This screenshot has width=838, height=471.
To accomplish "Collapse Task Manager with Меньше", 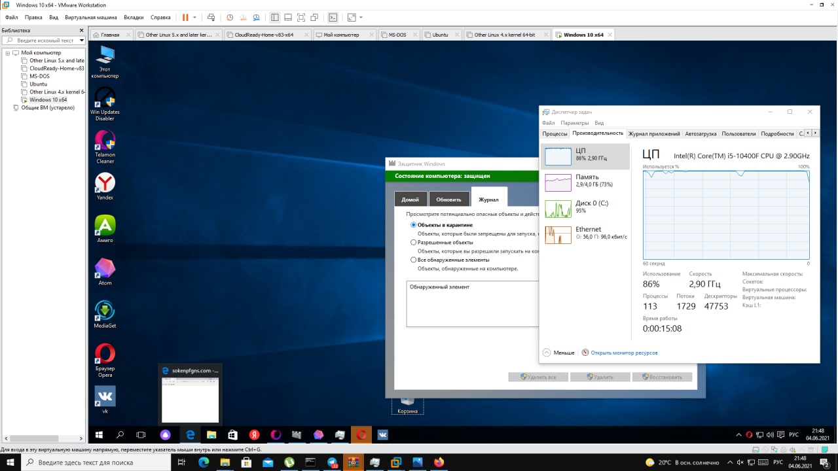I will tap(558, 353).
